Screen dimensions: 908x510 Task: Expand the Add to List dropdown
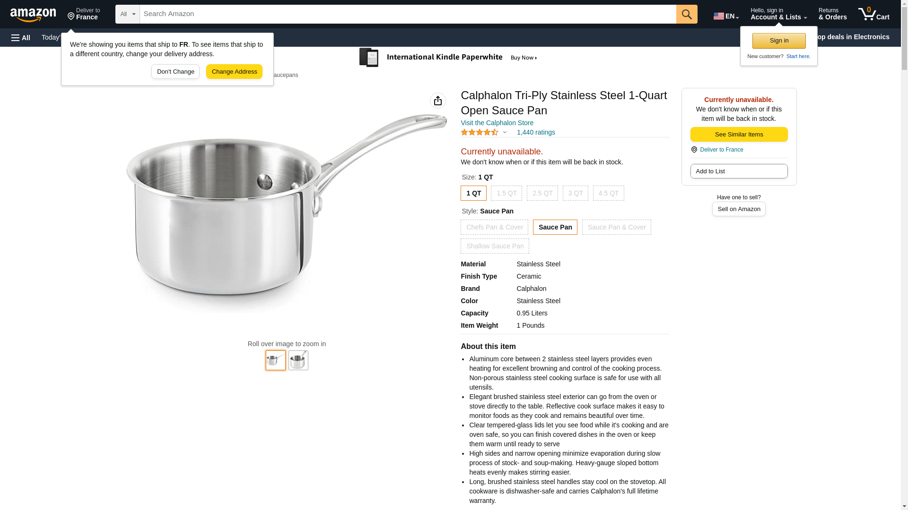coord(739,171)
